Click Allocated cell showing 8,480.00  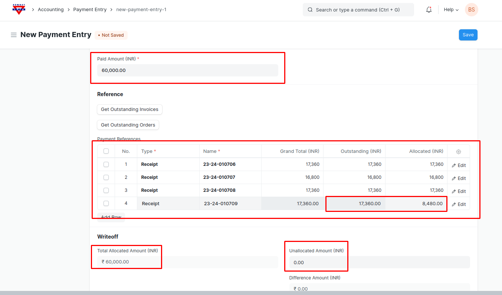(416, 204)
